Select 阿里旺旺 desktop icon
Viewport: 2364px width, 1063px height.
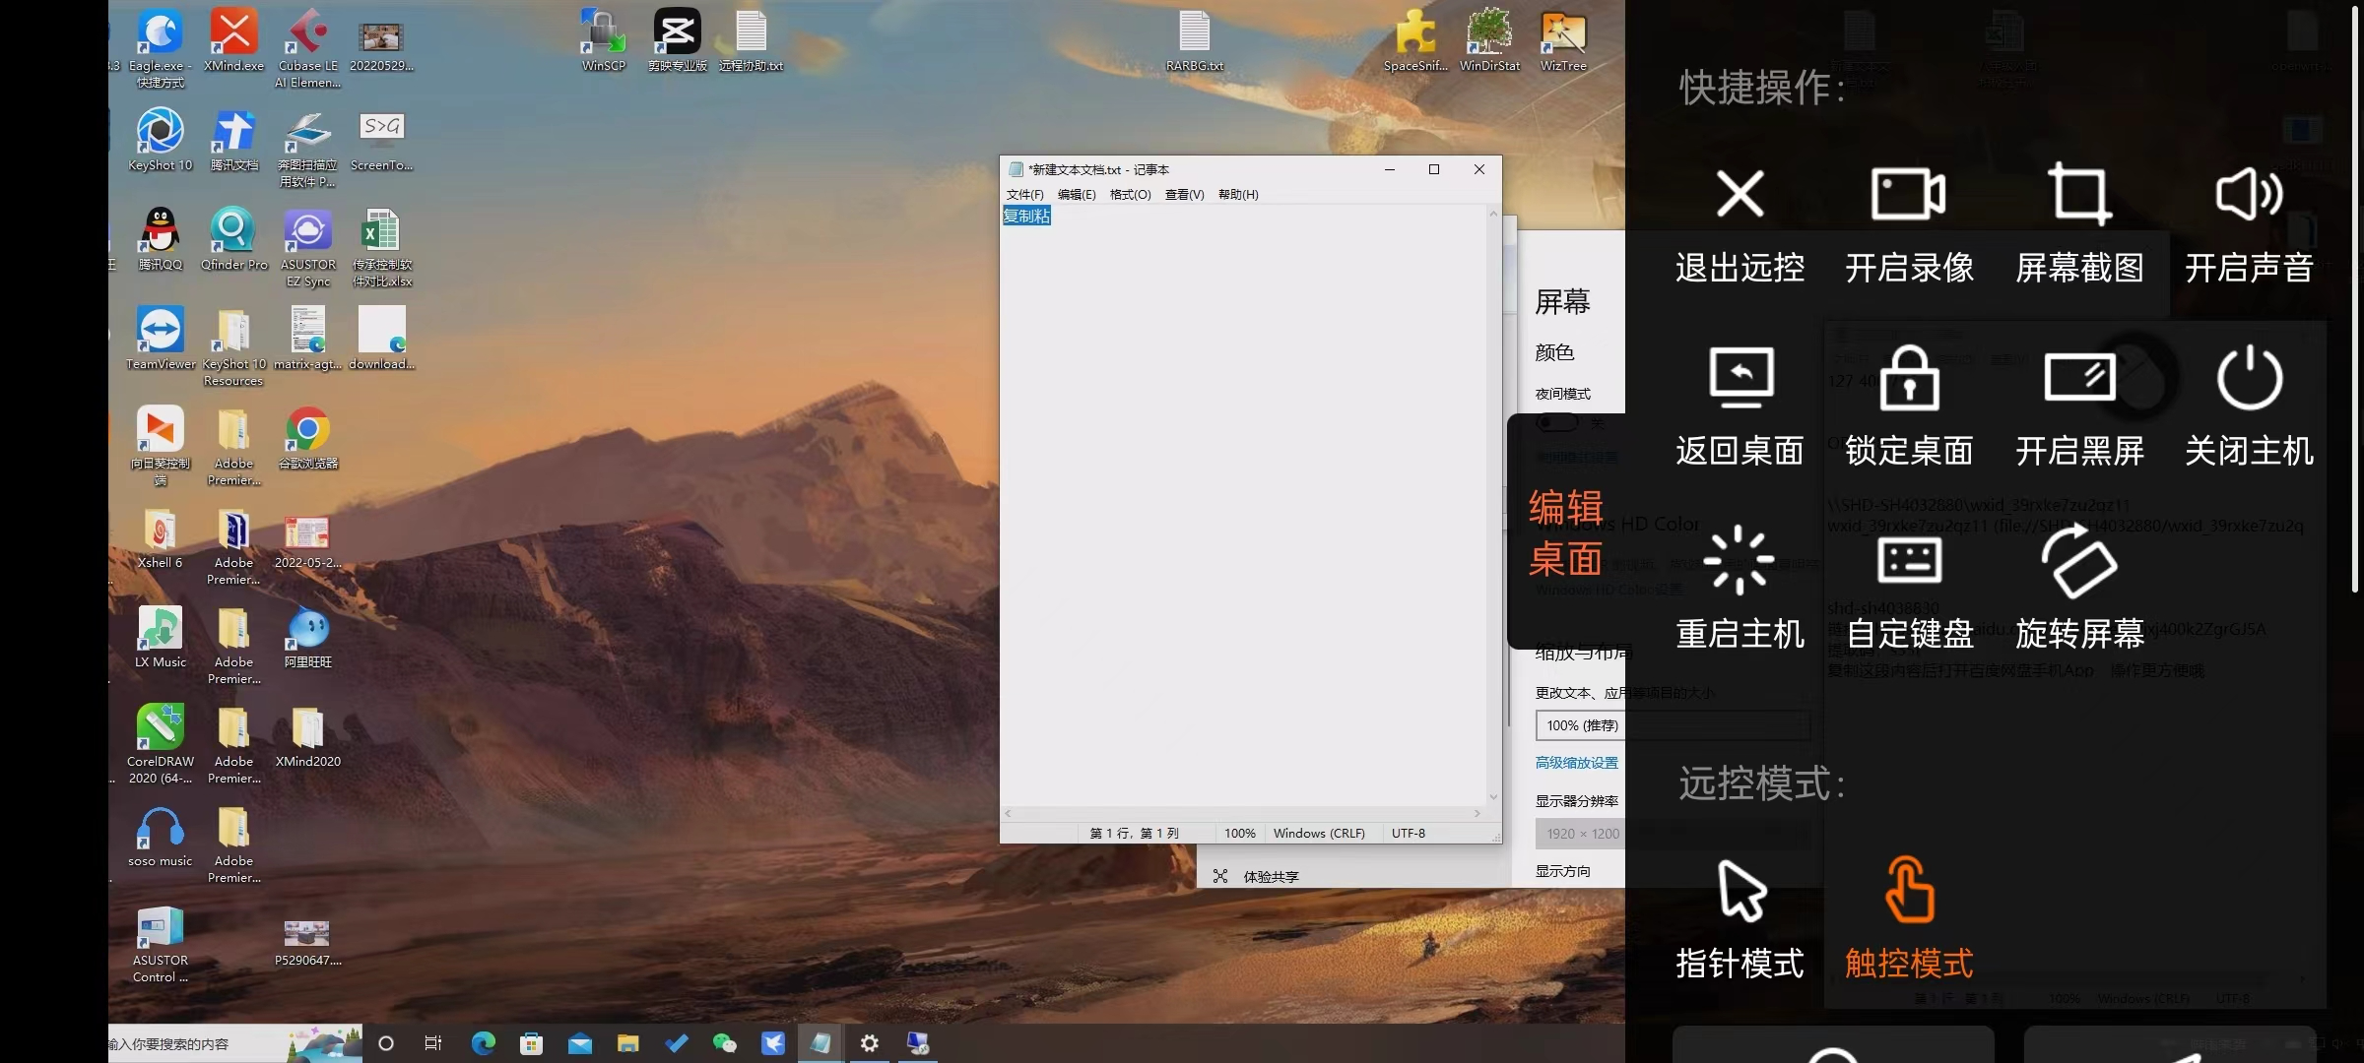[308, 637]
